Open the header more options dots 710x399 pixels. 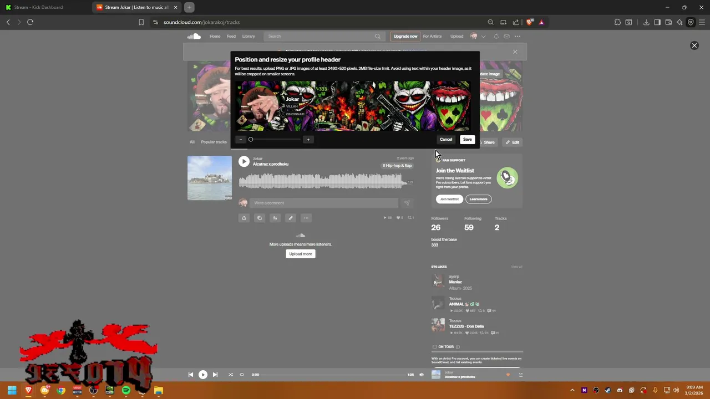(x=517, y=37)
